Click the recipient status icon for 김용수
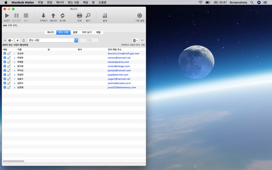272x170 pixels. coord(9,79)
